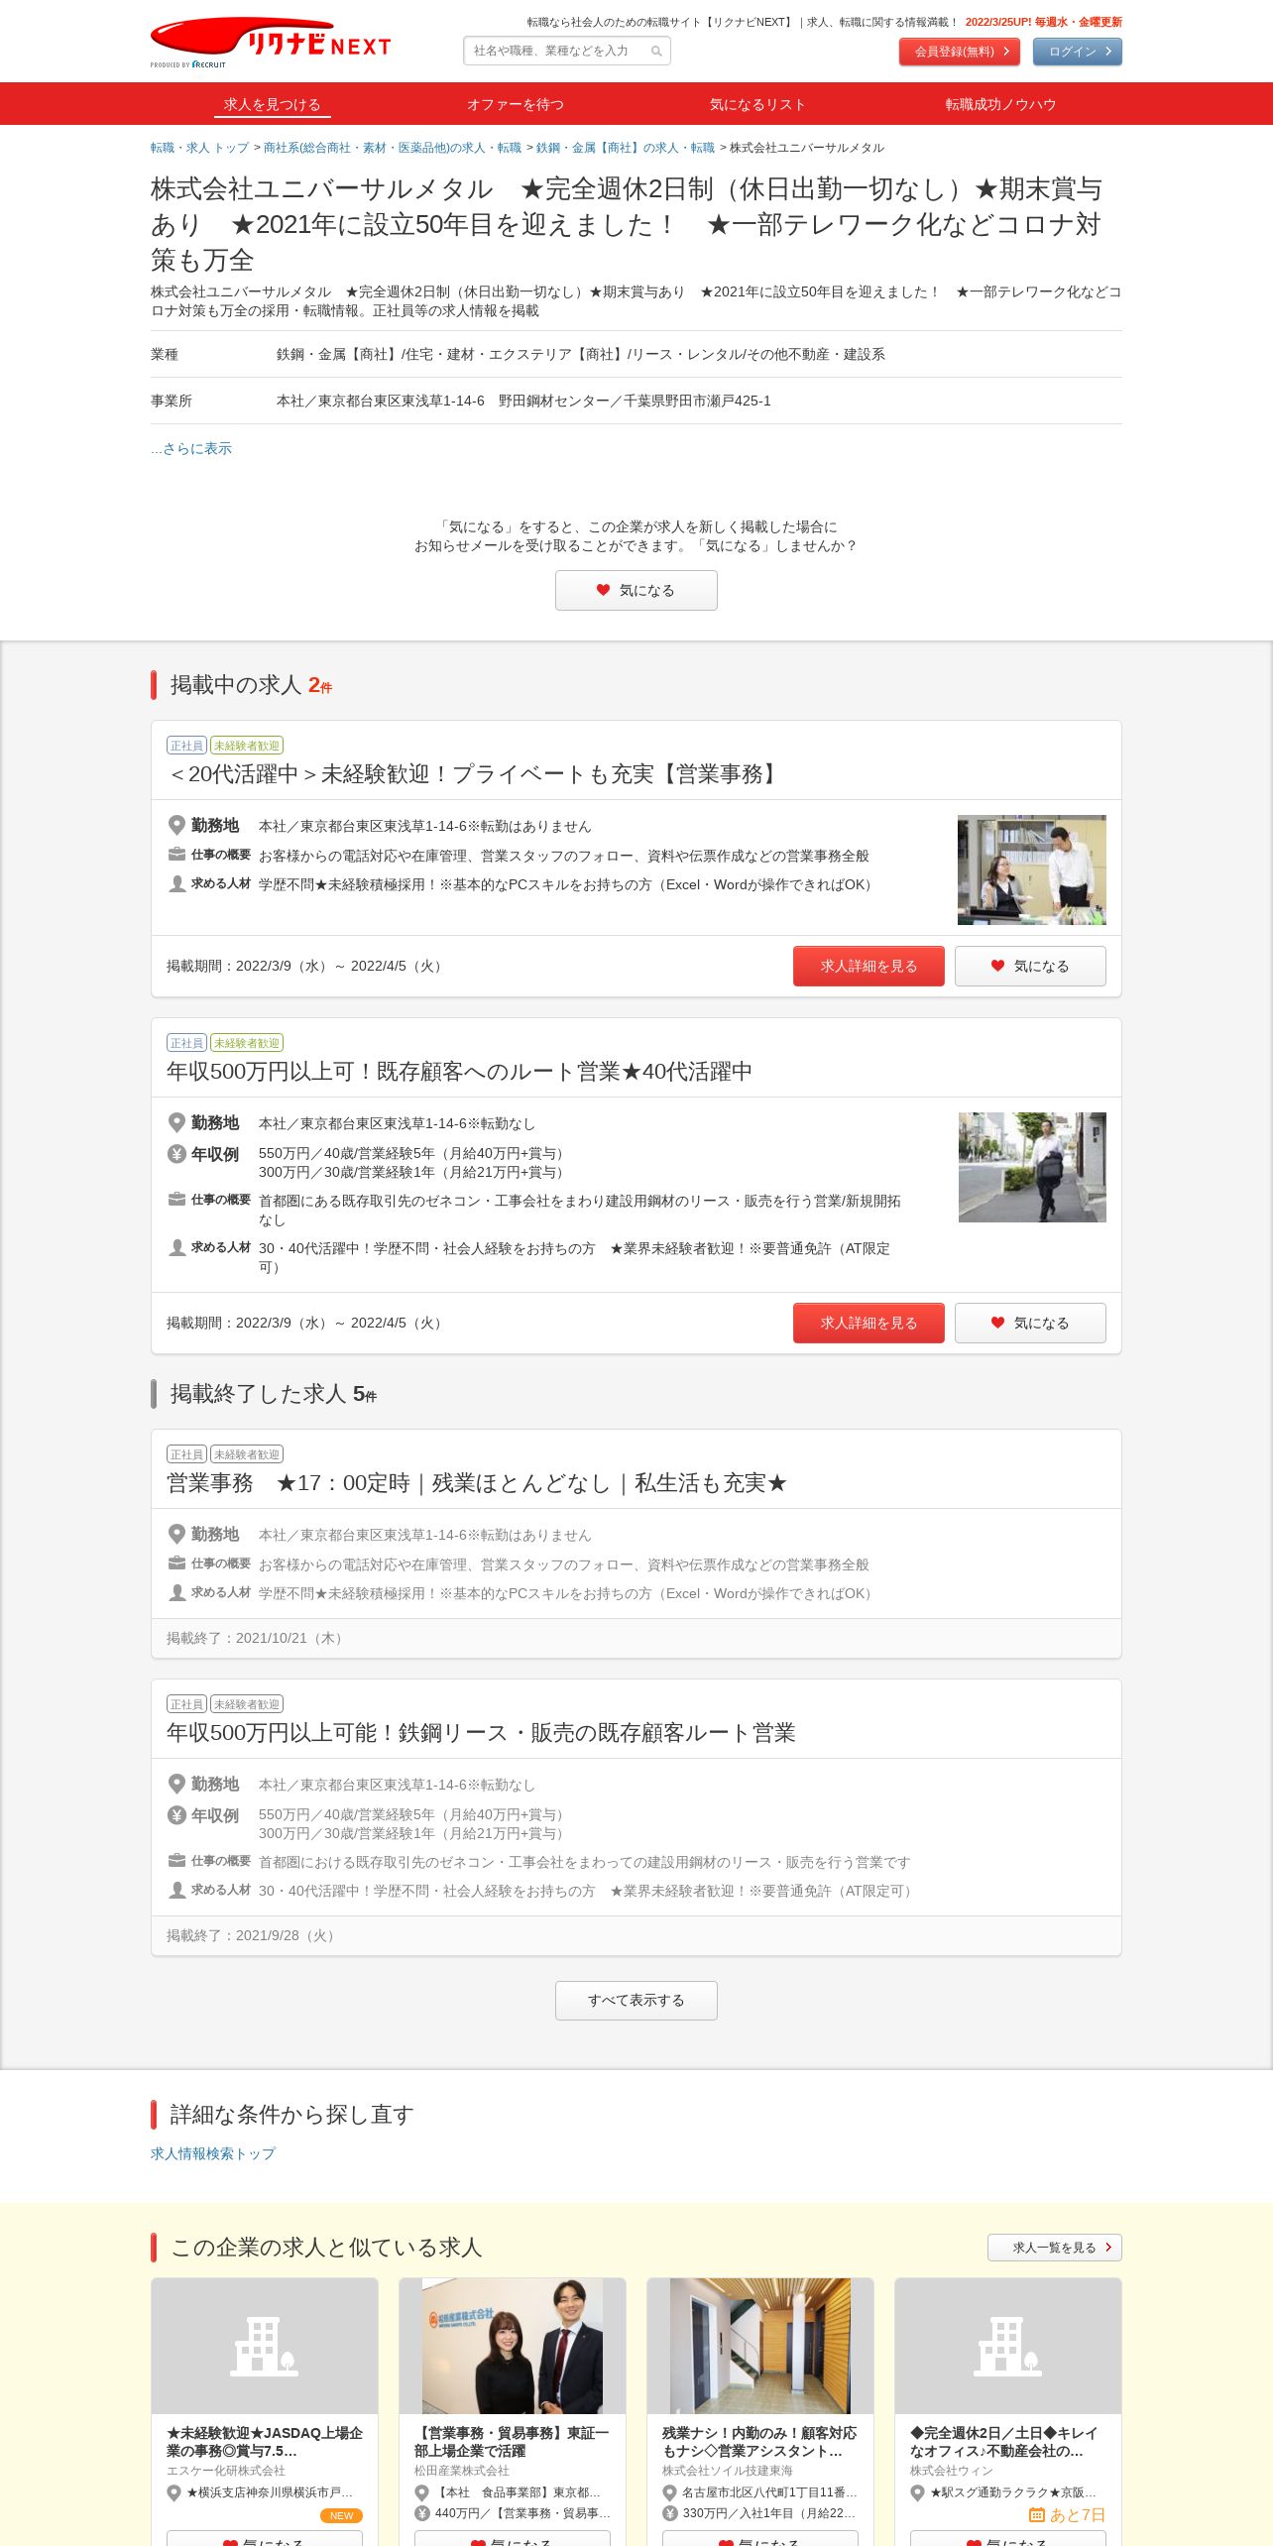Click yen icon next to 440万円 in 松田産業 card

click(421, 2513)
